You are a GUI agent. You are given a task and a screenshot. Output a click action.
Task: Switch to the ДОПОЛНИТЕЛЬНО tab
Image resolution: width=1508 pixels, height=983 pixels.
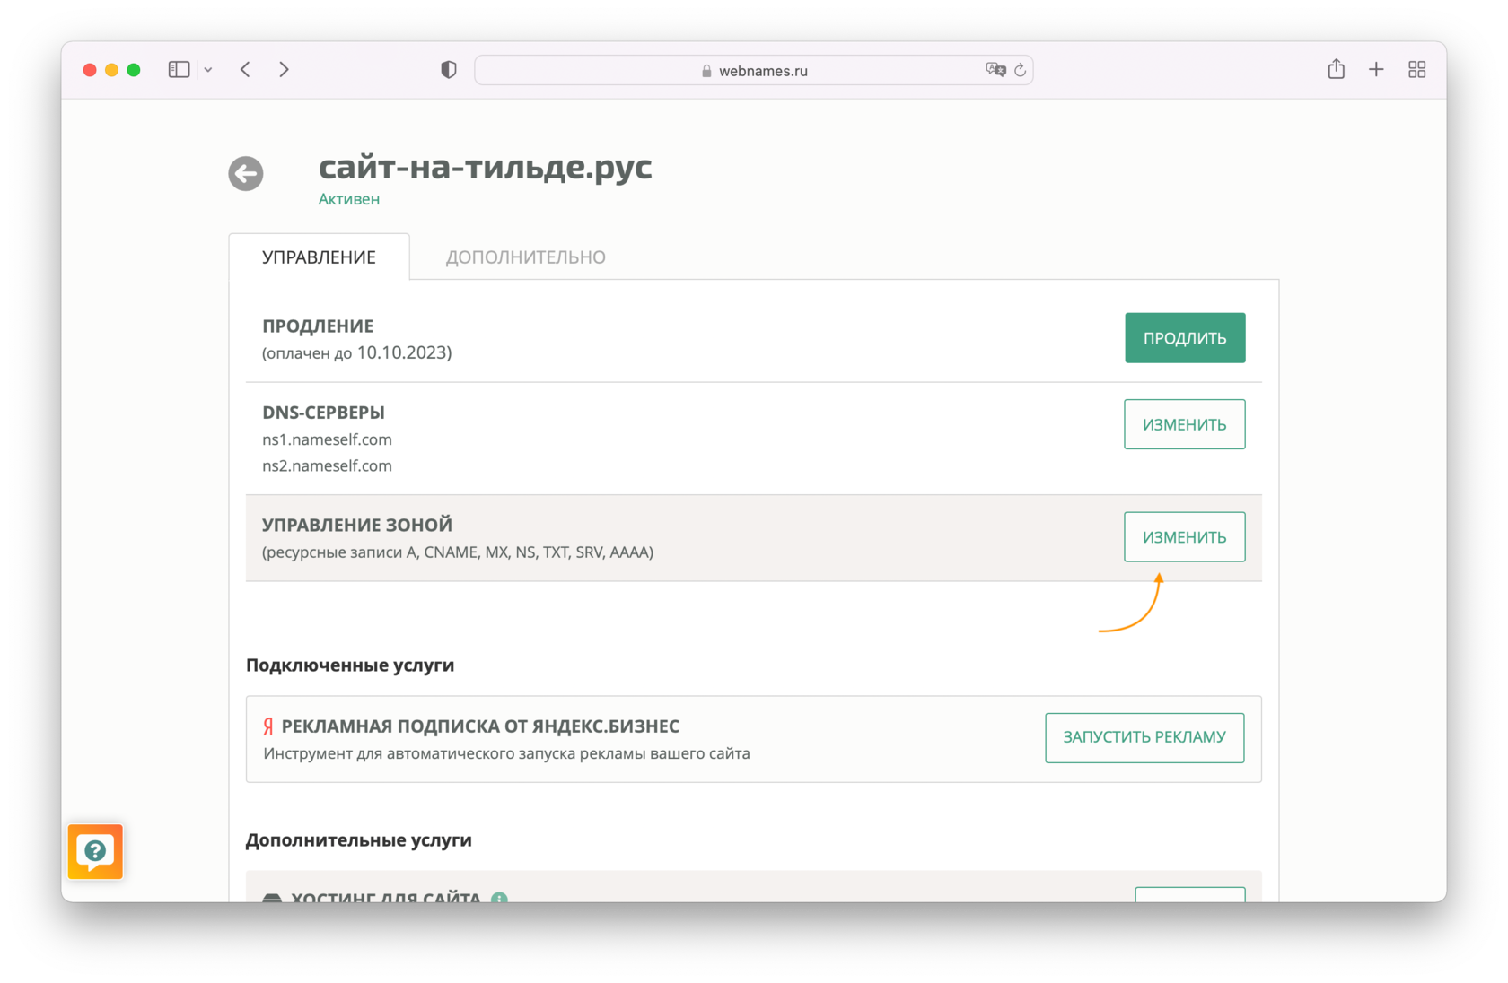[x=525, y=257]
